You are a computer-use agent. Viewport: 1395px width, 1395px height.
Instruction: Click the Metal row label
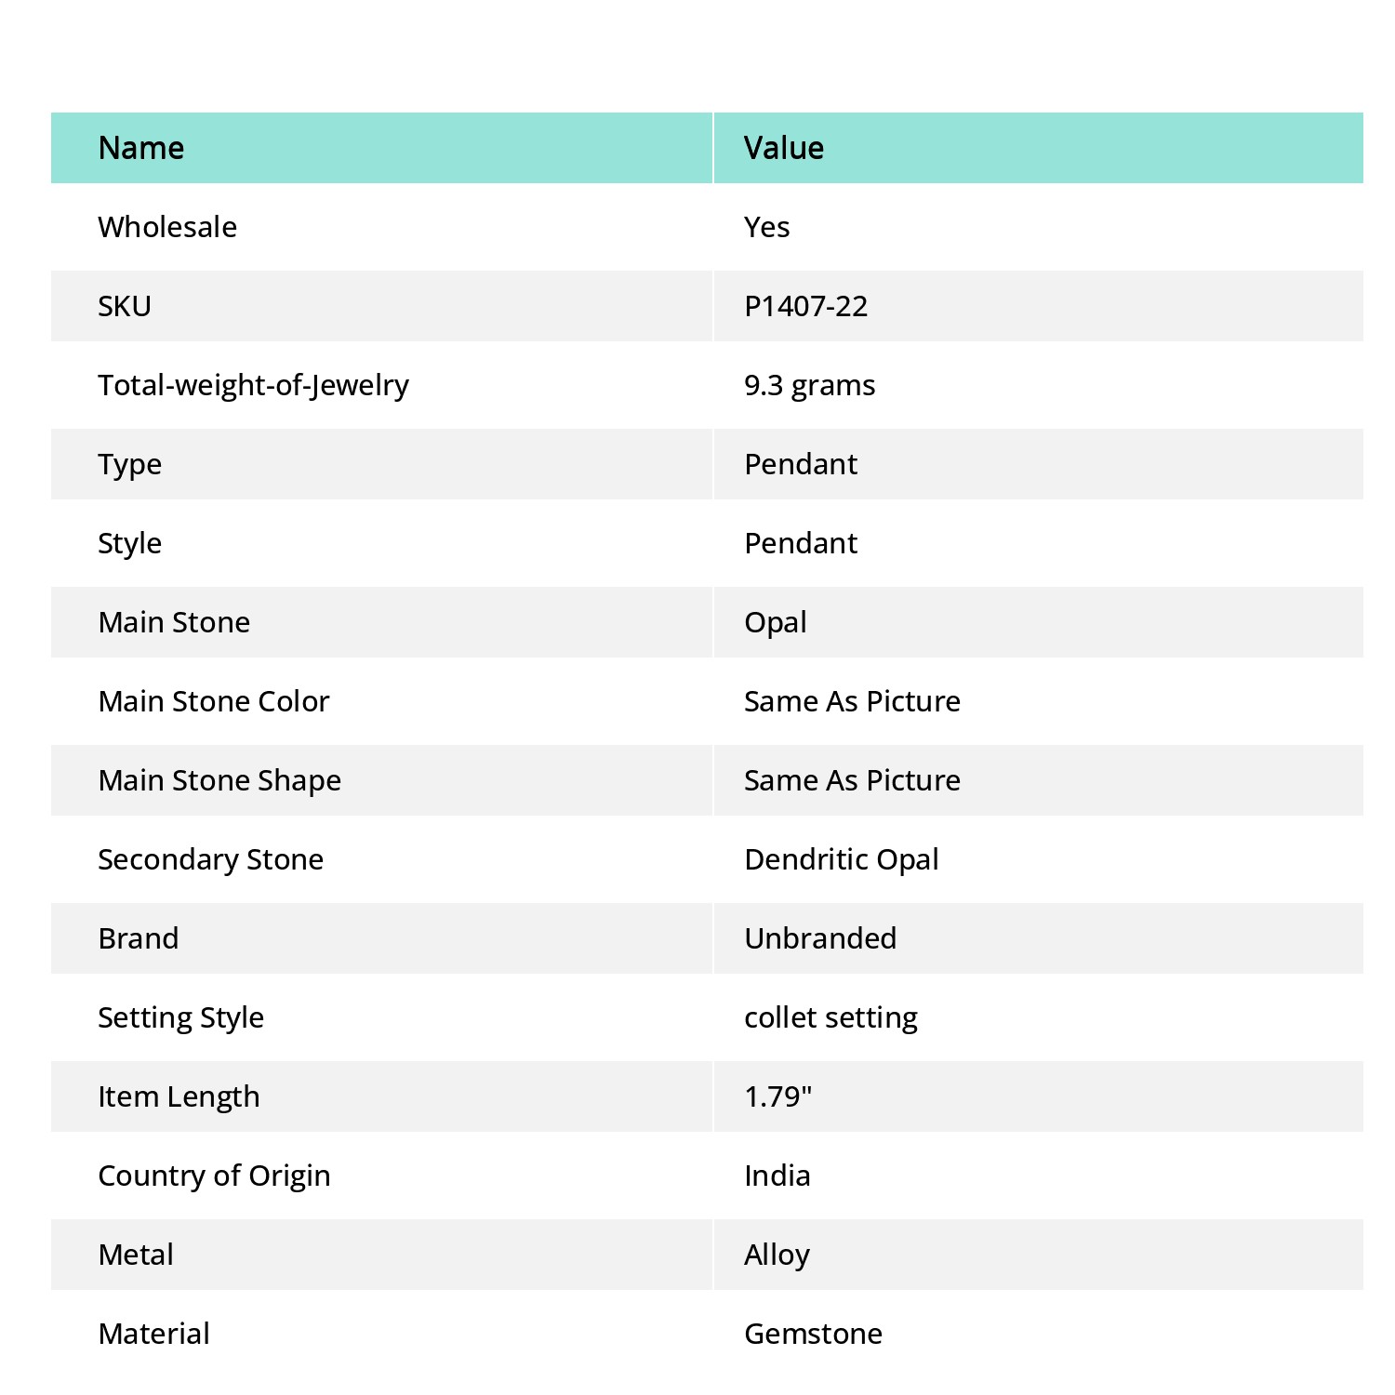click(x=136, y=1255)
